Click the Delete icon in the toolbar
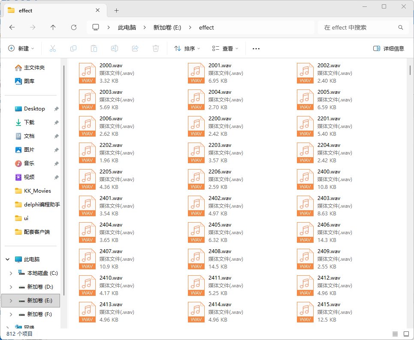 point(155,48)
